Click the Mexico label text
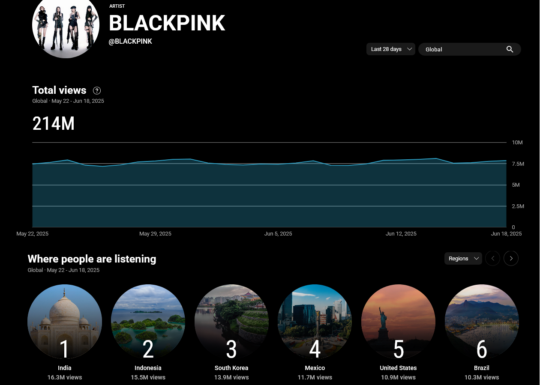The width and height of the screenshot is (540, 385). (315, 368)
